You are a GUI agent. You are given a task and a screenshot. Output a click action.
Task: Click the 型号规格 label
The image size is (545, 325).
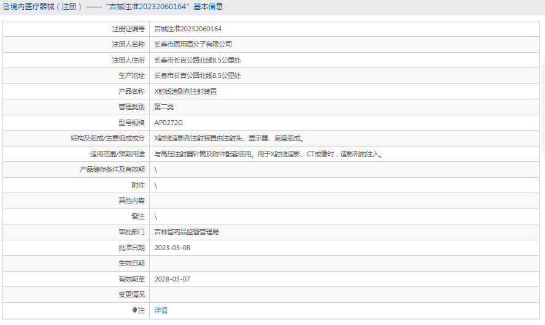131,123
